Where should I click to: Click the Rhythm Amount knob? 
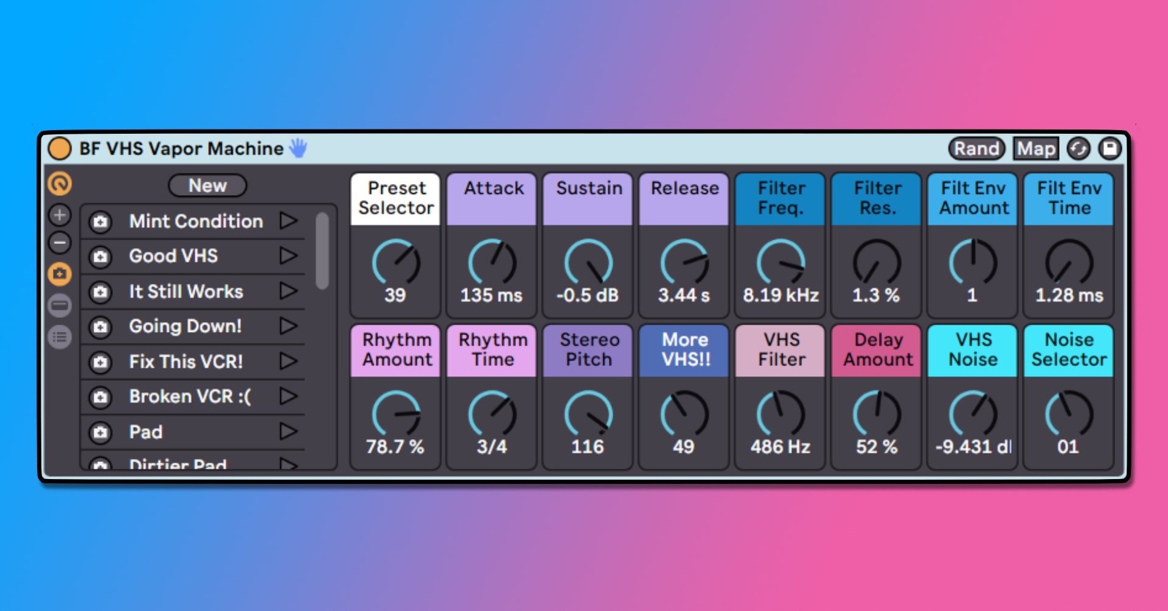click(395, 414)
